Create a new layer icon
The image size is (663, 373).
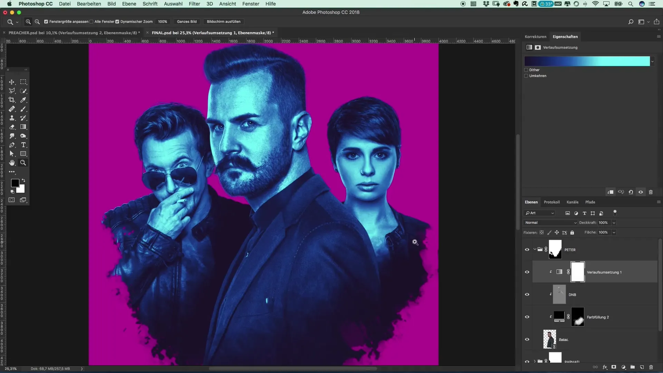pyautogui.click(x=642, y=367)
